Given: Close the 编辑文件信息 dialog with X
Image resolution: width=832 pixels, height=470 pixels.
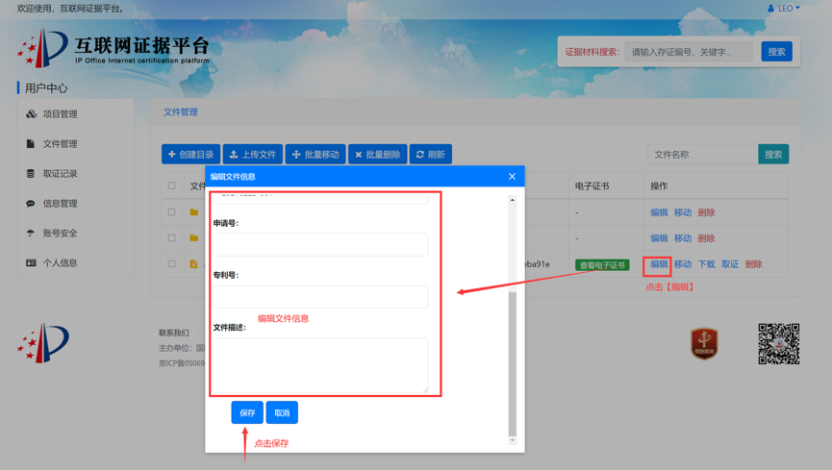Looking at the screenshot, I should pyautogui.click(x=512, y=177).
